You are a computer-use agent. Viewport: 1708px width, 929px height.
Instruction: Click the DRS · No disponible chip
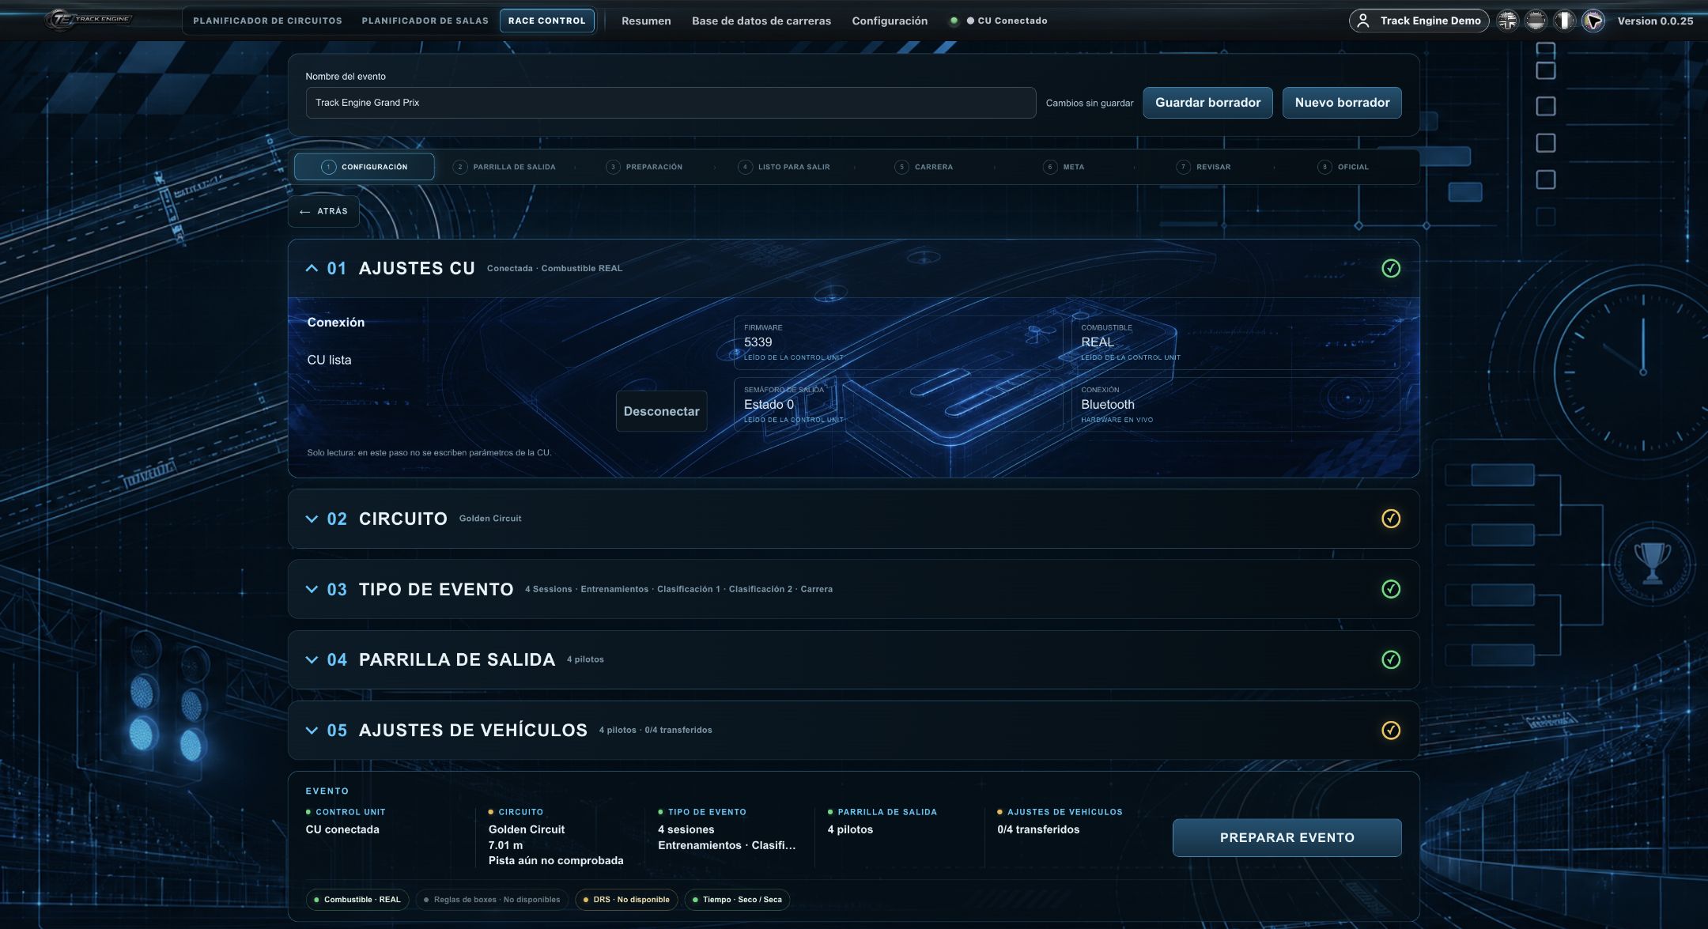(626, 900)
